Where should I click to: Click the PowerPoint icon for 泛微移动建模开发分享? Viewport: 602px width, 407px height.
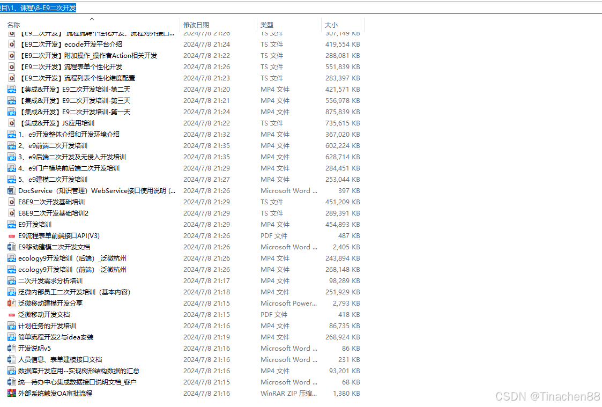click(x=12, y=304)
